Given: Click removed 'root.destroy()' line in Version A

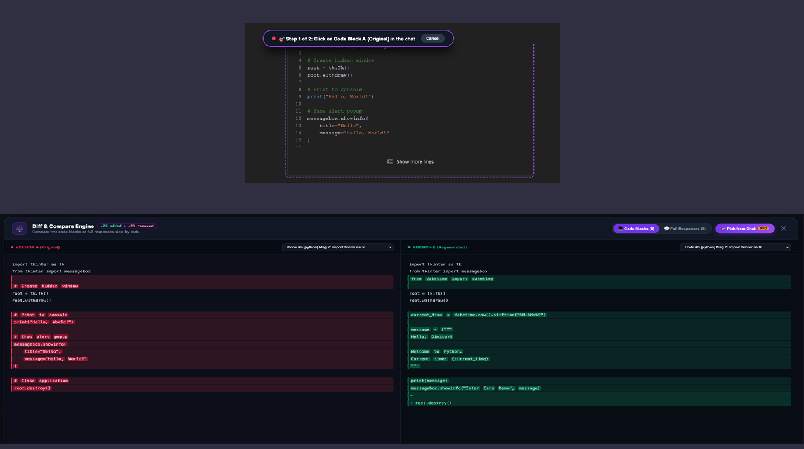Looking at the screenshot, I should coord(202,388).
